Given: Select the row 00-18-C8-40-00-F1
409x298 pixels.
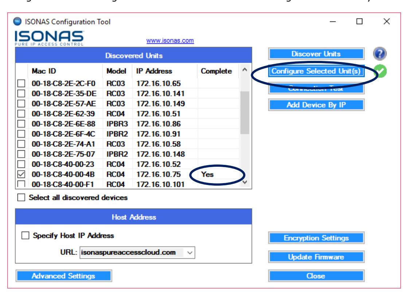Looking at the screenshot, I should tap(127, 184).
